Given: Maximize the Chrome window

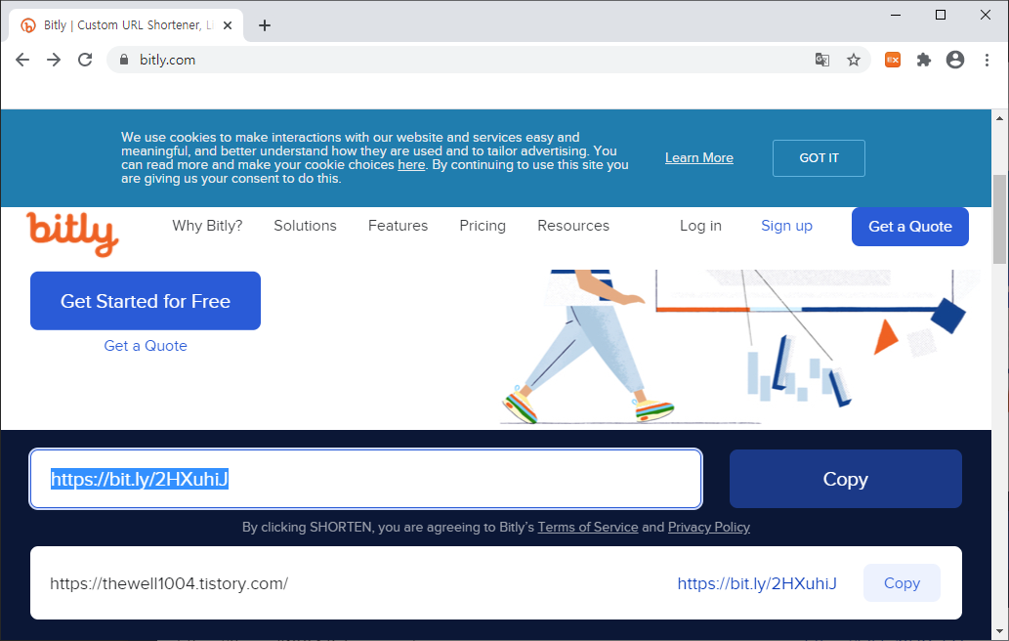Looking at the screenshot, I should [x=941, y=15].
